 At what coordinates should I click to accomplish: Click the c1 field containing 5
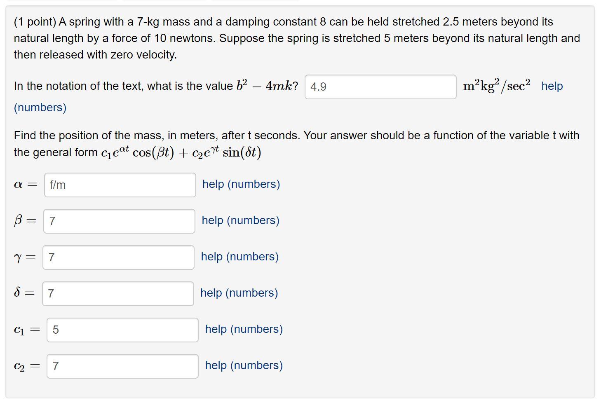(x=122, y=330)
